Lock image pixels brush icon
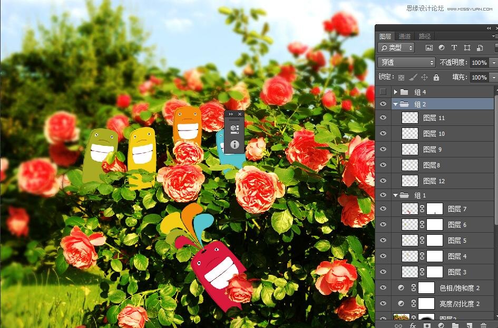Viewport: 498px width, 328px height. tap(413, 77)
